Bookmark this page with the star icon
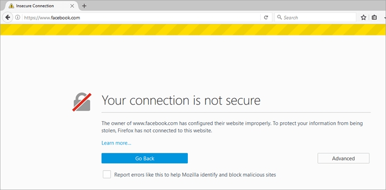 click(364, 18)
